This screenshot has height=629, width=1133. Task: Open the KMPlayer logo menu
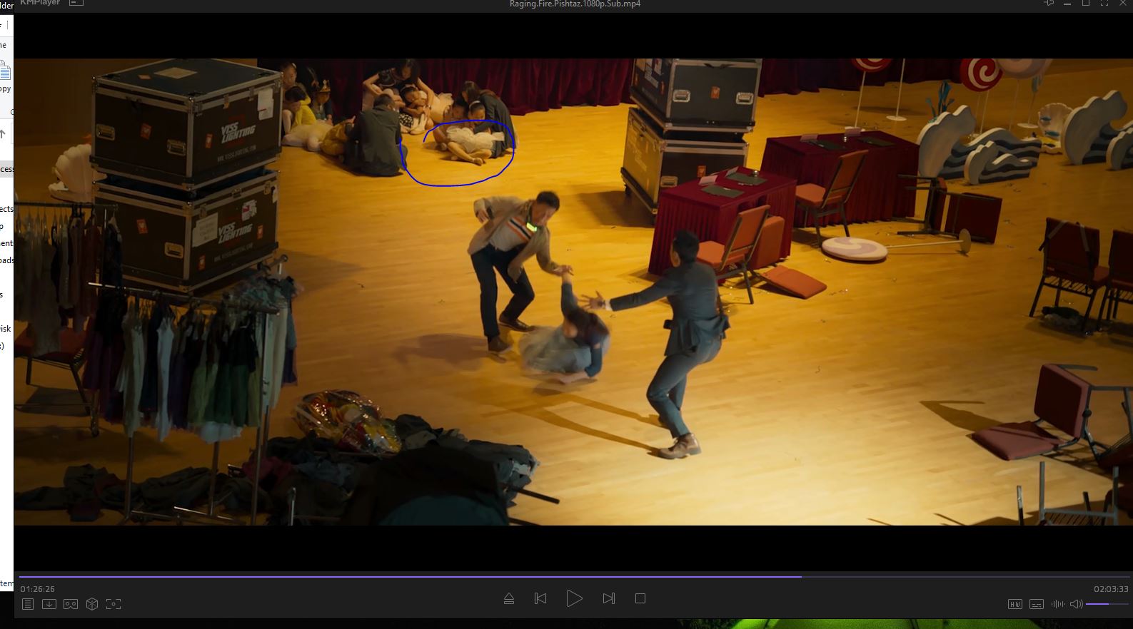(x=39, y=3)
